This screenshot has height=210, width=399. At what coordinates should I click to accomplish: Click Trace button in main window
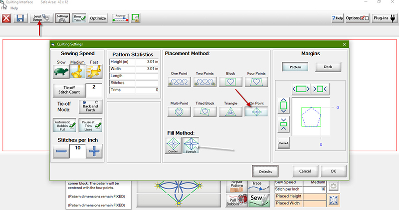point(259,187)
